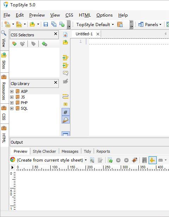Click the Save All icon
Screen dimensions: 169x217
click(54, 24)
